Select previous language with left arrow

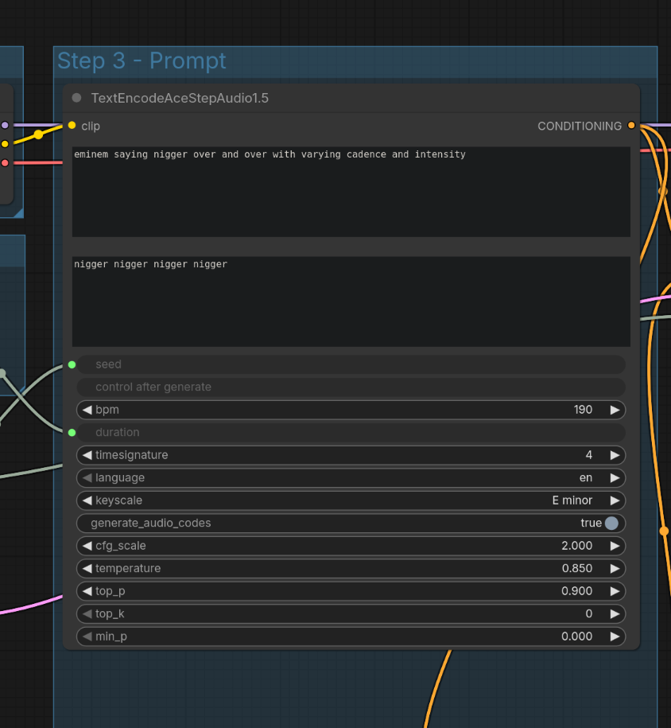tap(87, 477)
